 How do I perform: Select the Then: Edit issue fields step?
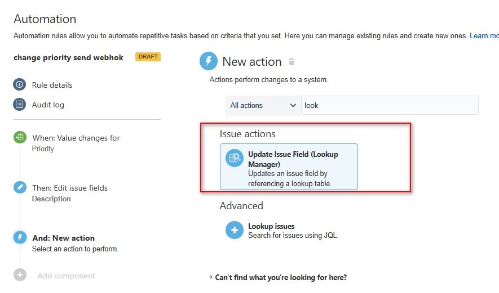tap(70, 193)
